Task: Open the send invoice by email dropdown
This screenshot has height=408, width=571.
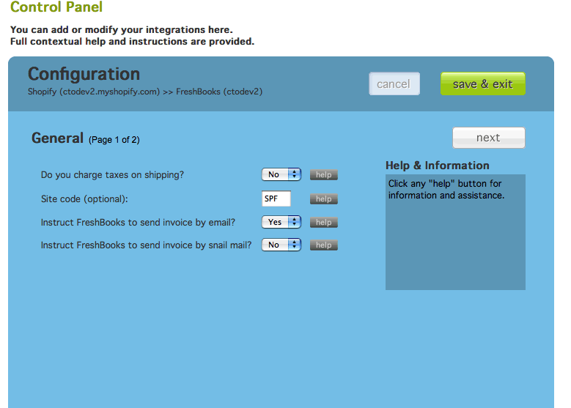Action: (x=281, y=222)
